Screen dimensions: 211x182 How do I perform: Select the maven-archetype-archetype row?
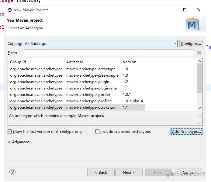[x=77, y=69]
